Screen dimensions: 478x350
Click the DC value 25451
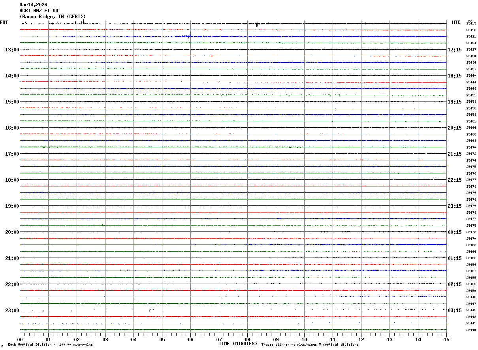[x=471, y=95]
